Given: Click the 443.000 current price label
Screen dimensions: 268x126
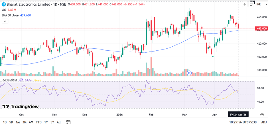Looking at the screenshot, I should coord(262,28).
